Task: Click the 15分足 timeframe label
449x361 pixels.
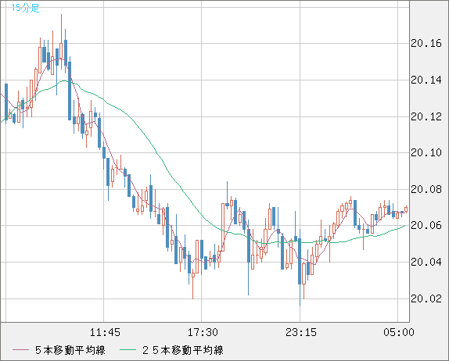Action: (x=25, y=8)
